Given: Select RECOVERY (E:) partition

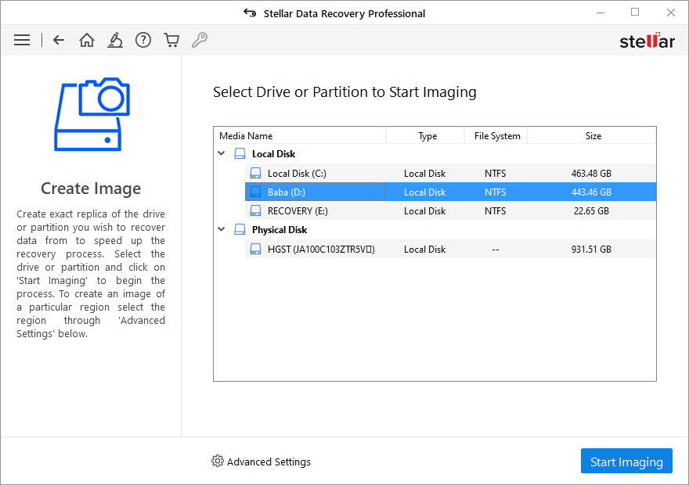Looking at the screenshot, I should 450,211.
